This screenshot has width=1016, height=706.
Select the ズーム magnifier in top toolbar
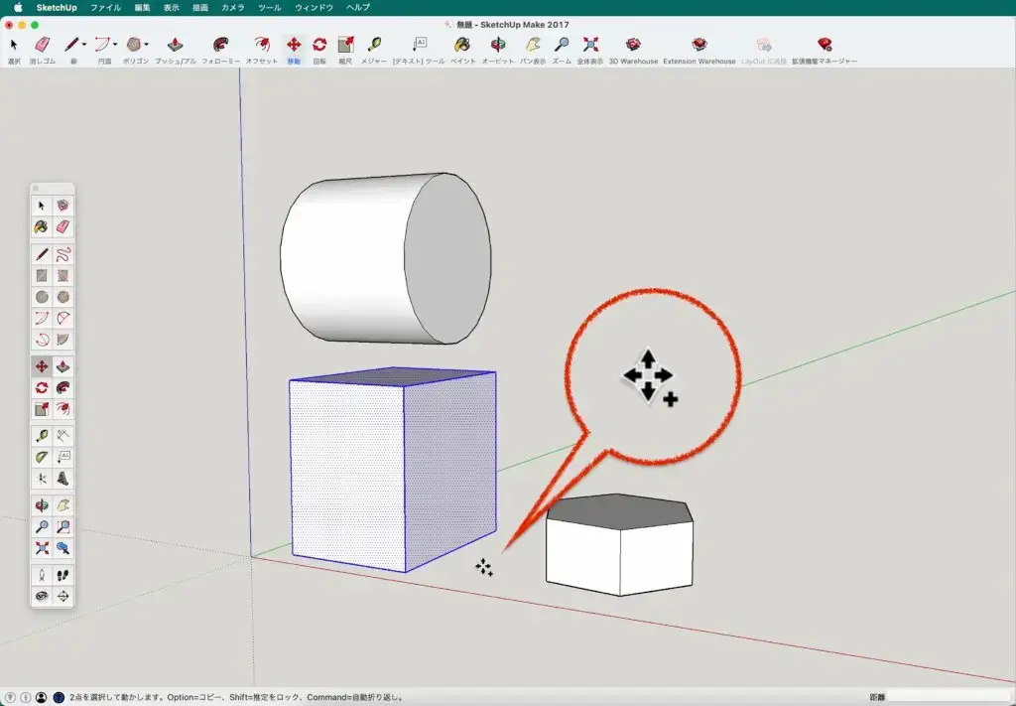click(x=562, y=45)
